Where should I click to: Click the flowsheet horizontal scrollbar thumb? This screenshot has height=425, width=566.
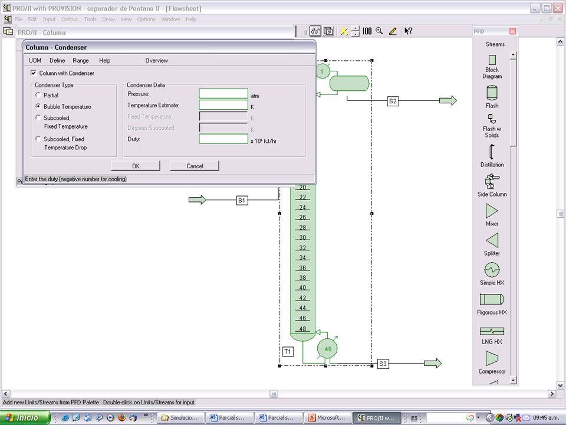tap(274, 394)
